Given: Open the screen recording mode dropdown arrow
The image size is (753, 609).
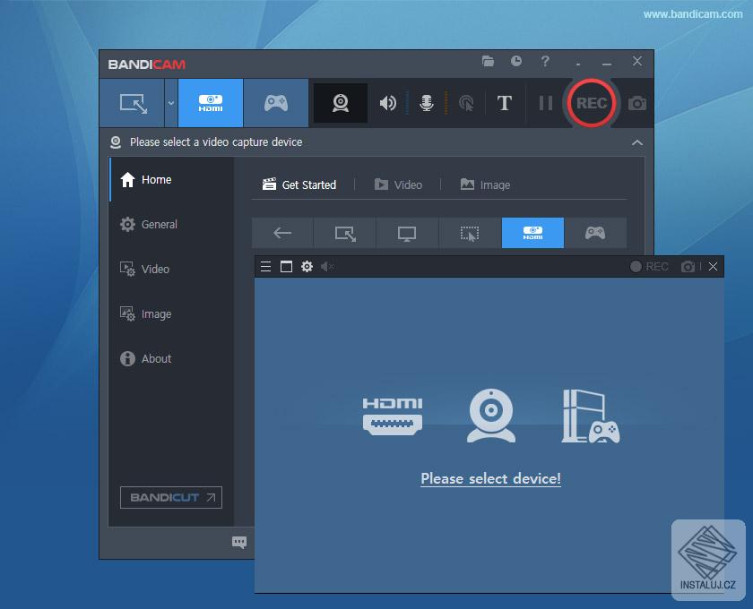Looking at the screenshot, I should tap(171, 103).
